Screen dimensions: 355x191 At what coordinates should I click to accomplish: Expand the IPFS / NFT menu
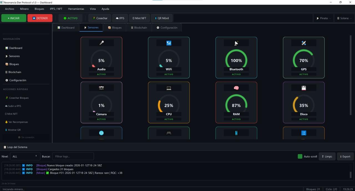click(56, 9)
